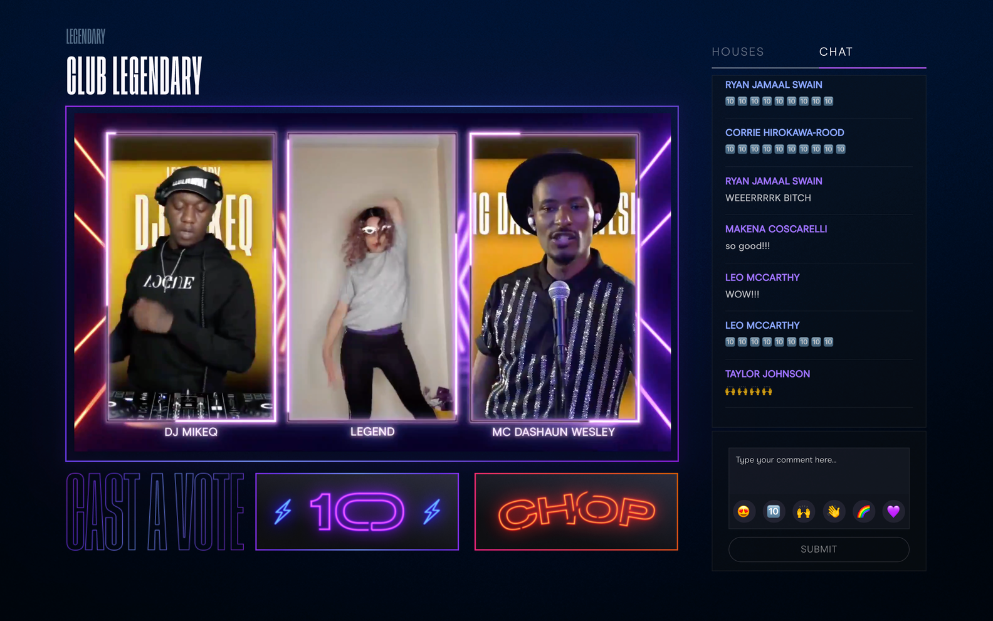Switch to the Houses tab
This screenshot has height=621, width=993.
point(738,52)
